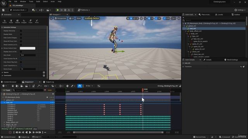Screen dimensions: 248x139
Task: Toggle Only Select Rig Controls checkbox
Action: 21,62
